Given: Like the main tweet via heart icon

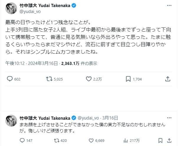Looking at the screenshot, I should [x=89, y=79].
